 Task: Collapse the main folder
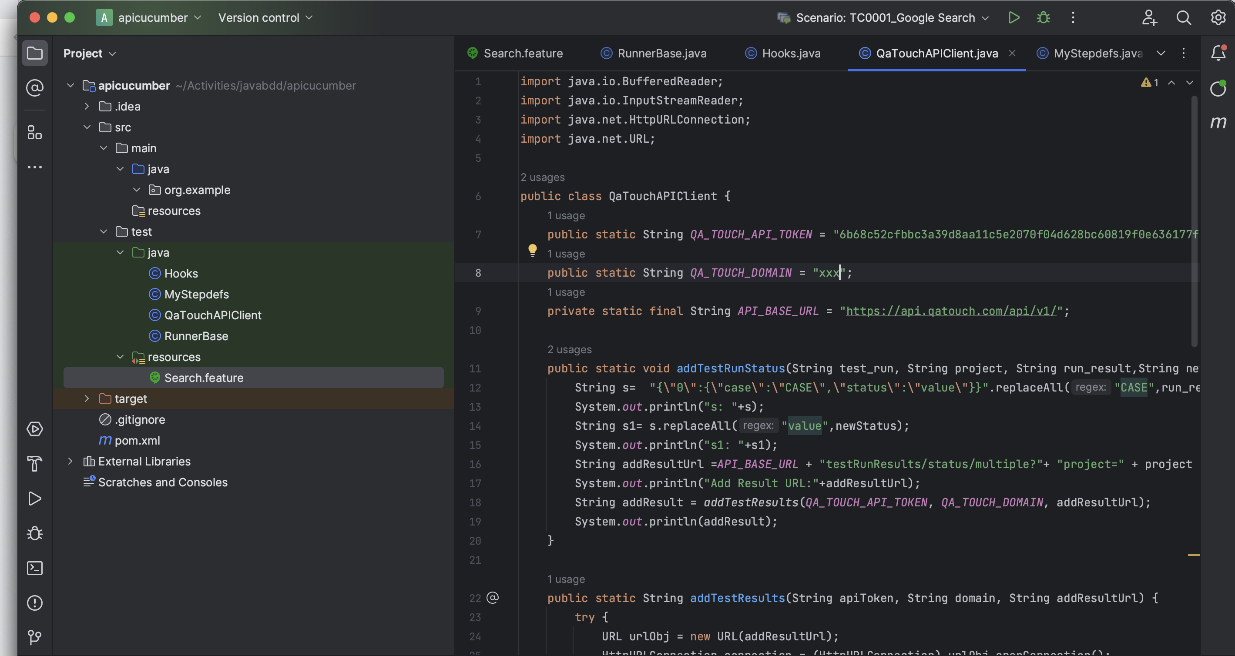(104, 148)
